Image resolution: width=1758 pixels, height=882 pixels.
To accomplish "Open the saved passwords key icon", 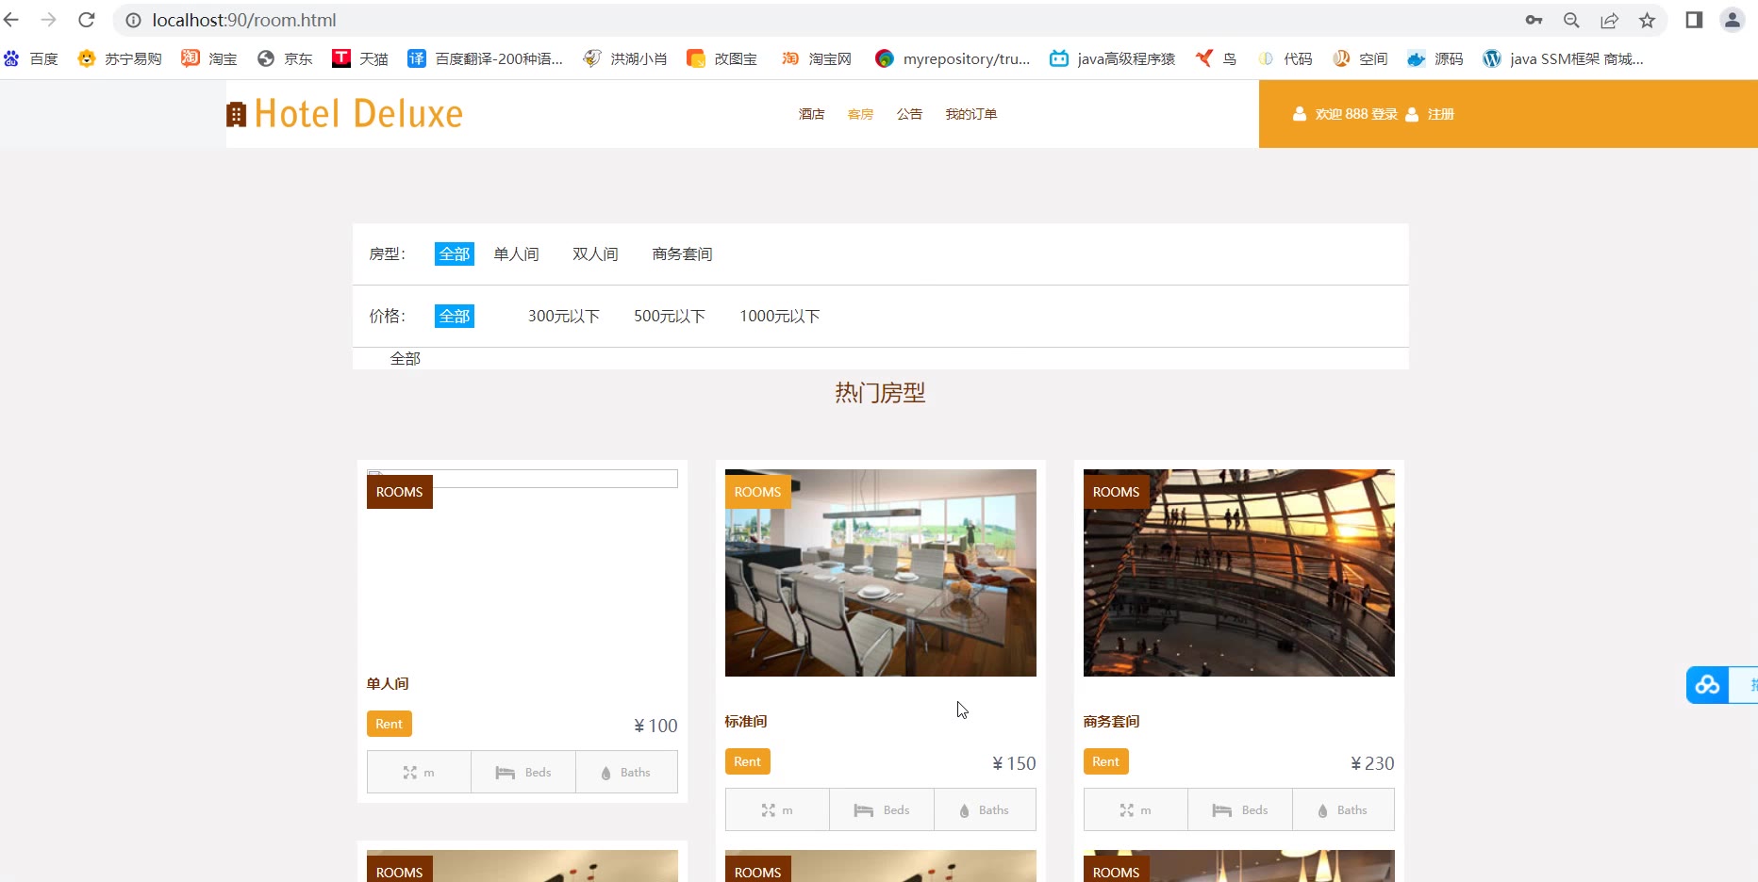I will pos(1534,20).
